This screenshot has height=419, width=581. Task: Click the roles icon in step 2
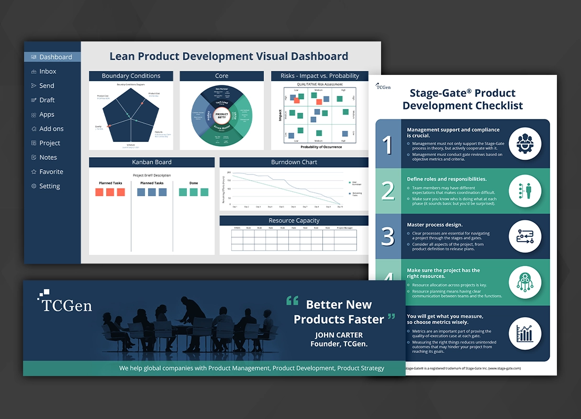coord(524,191)
